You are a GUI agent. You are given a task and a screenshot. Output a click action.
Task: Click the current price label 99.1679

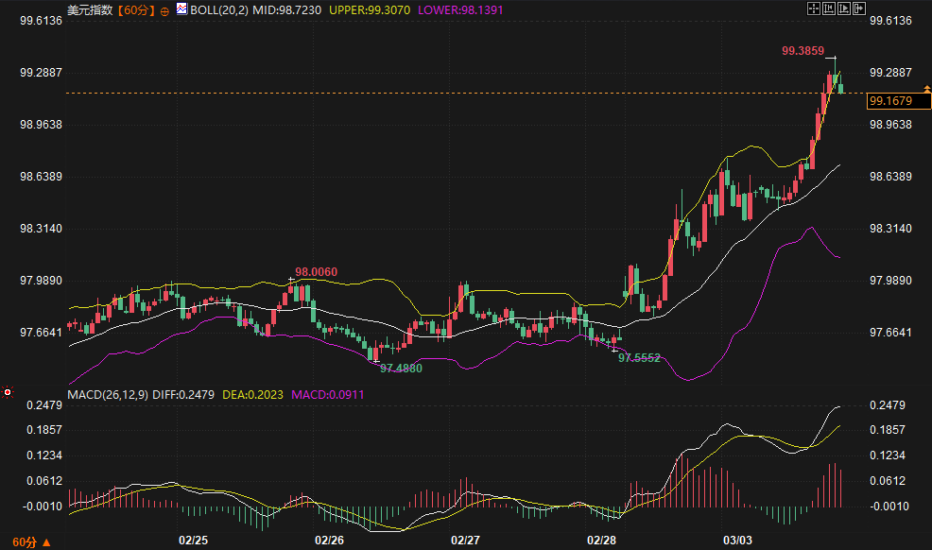click(x=890, y=100)
